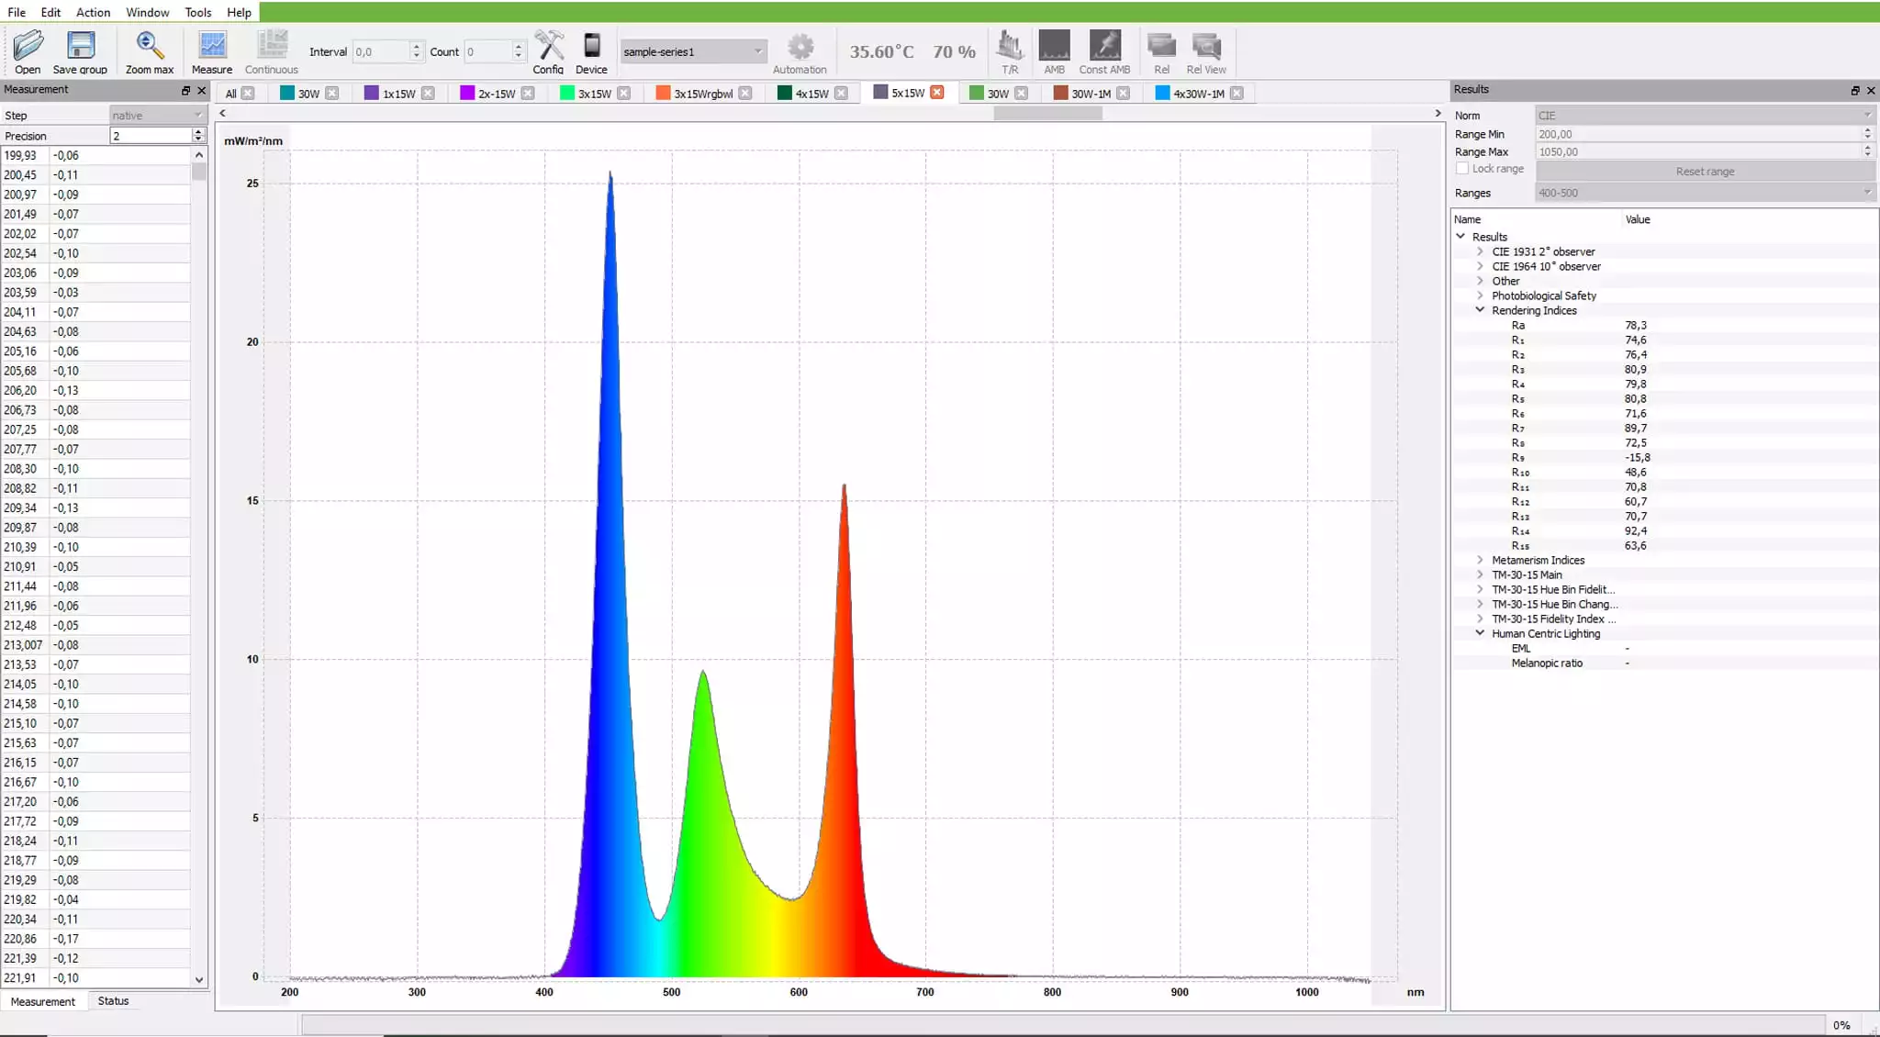Click the Reset range button
The height and width of the screenshot is (1037, 1880).
point(1704,172)
